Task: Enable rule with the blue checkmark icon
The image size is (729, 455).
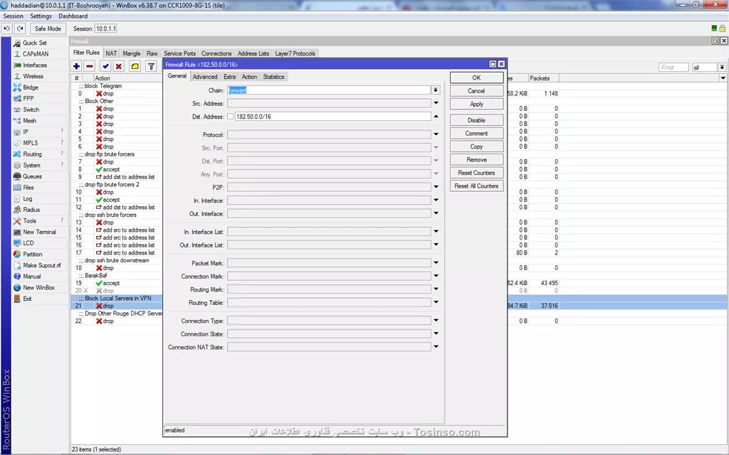Action: coord(105,66)
